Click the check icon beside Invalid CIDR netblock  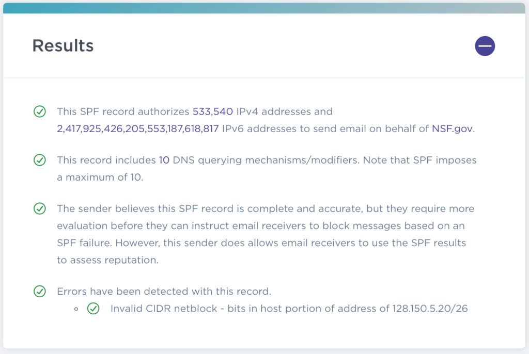[x=94, y=309]
